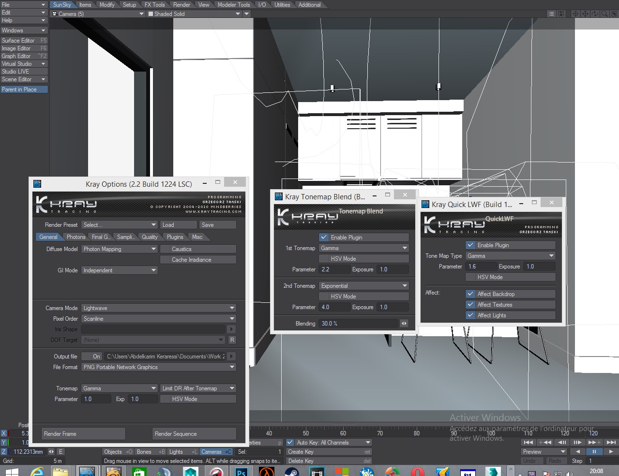Click the viewport rotate icon

pyautogui.click(x=595, y=14)
